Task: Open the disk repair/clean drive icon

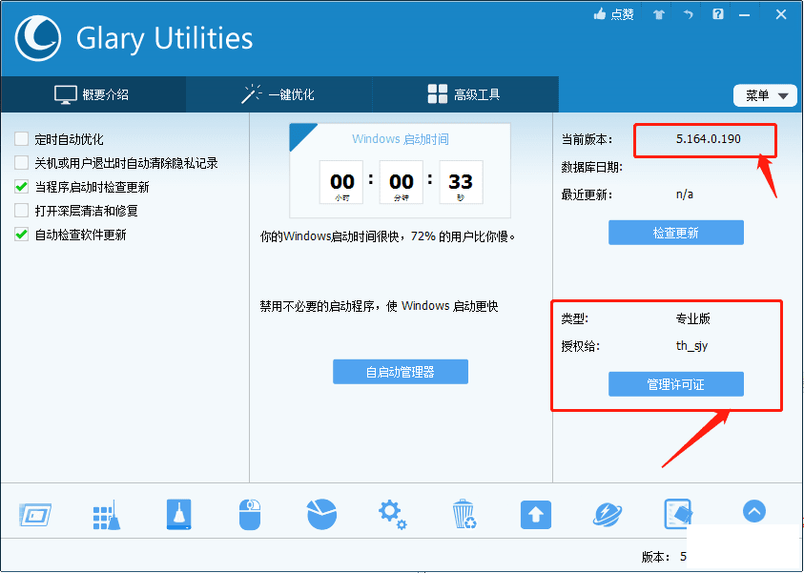Action: point(179,514)
